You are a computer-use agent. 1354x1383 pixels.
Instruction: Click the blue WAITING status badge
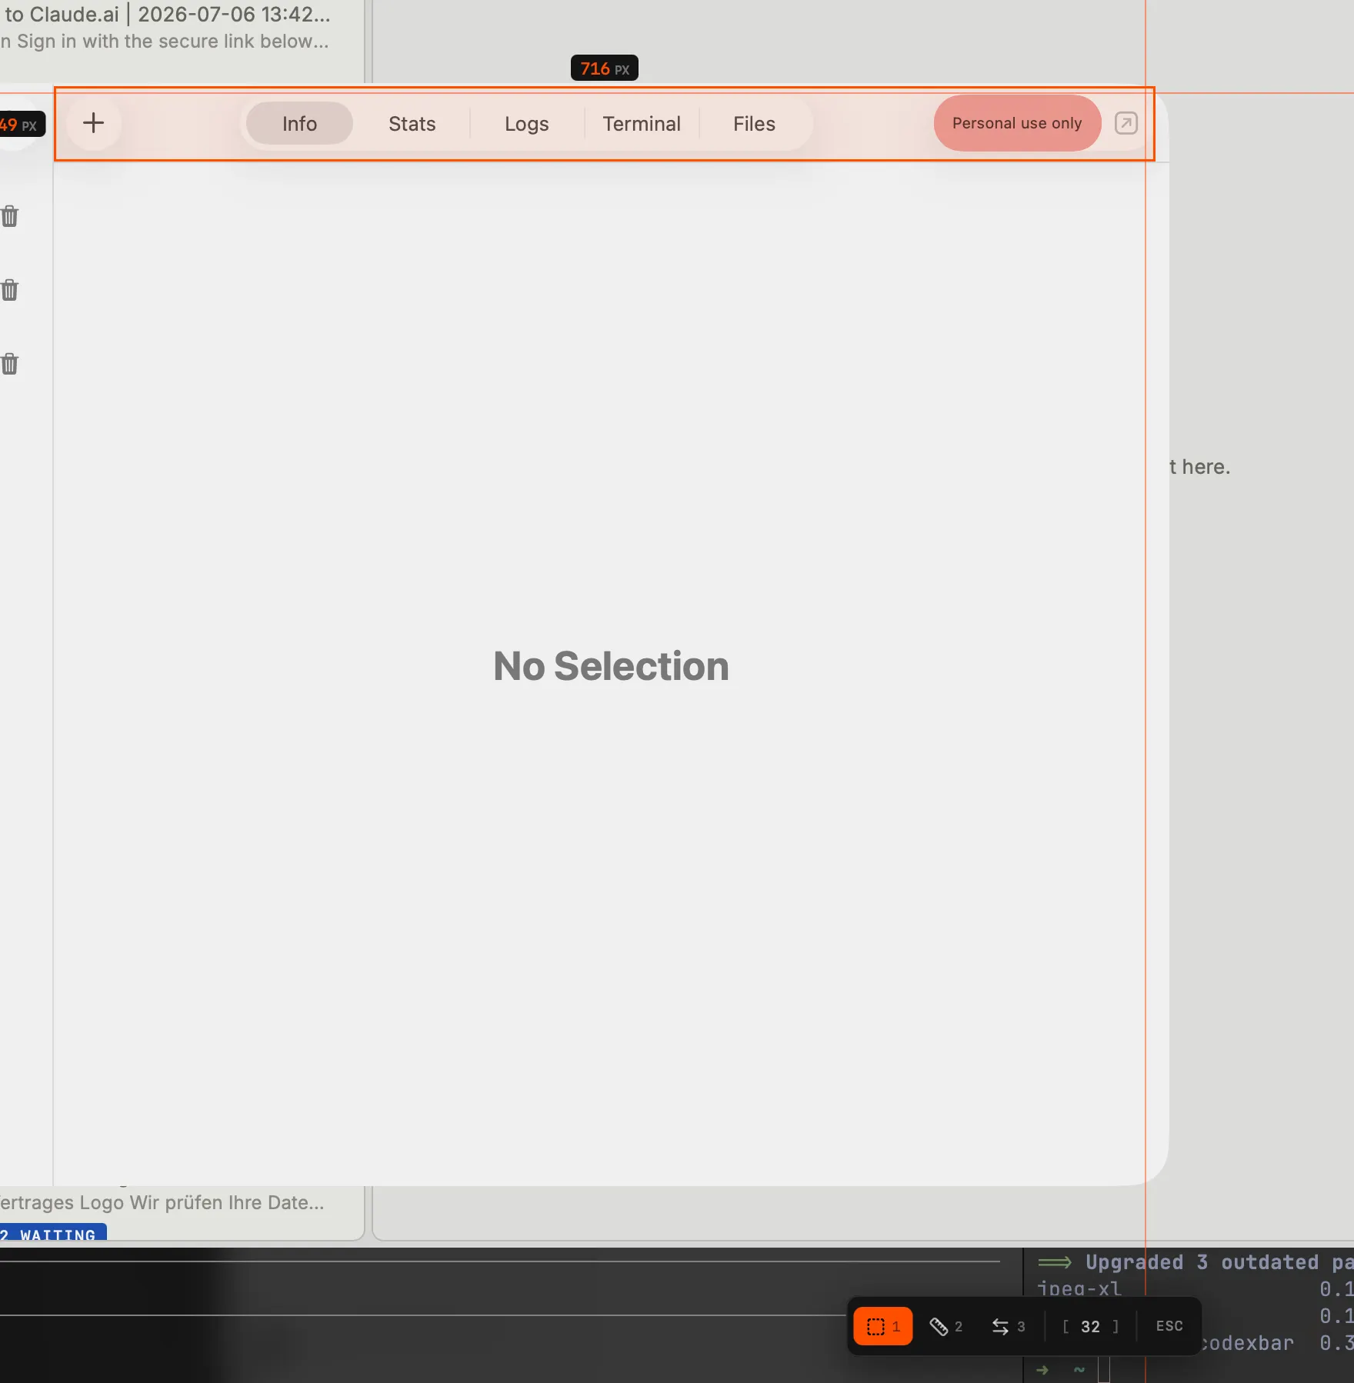[x=53, y=1234]
